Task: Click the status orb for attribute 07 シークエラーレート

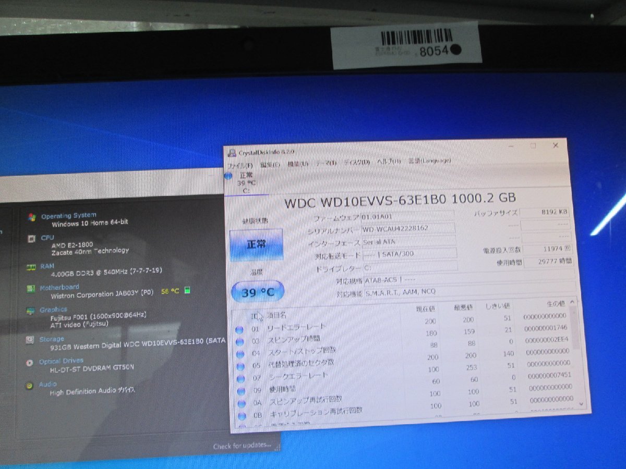Action: point(241,379)
